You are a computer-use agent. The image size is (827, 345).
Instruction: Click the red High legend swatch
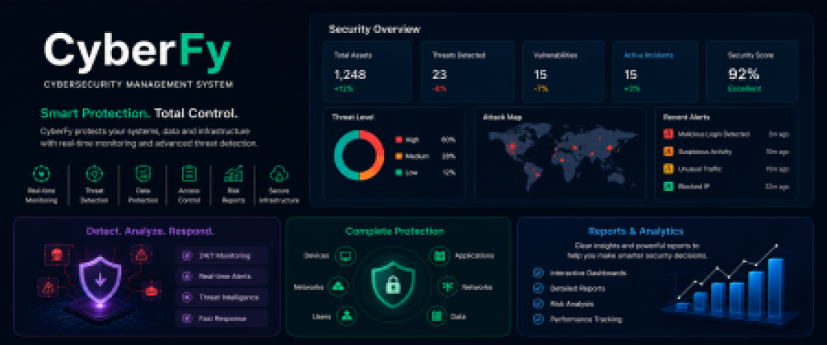pyautogui.click(x=399, y=140)
